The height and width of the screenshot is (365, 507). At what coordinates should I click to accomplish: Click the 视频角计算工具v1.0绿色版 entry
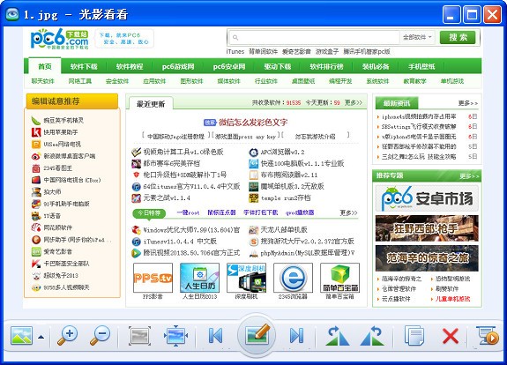[183, 152]
